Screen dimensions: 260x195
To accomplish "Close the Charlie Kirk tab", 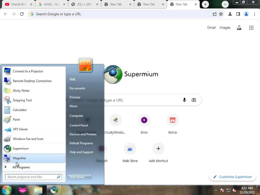I will [x=31, y=5].
